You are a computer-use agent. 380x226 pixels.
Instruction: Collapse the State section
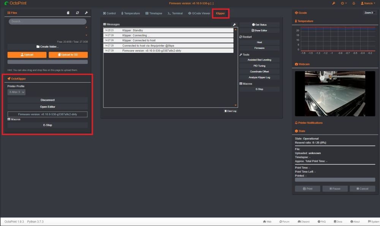pyautogui.click(x=300, y=131)
